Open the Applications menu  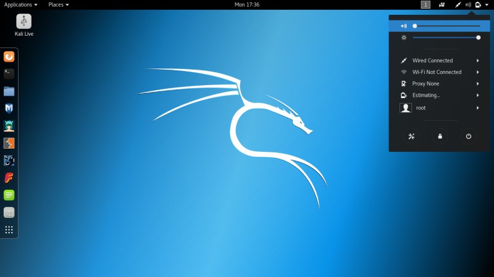[x=20, y=4]
